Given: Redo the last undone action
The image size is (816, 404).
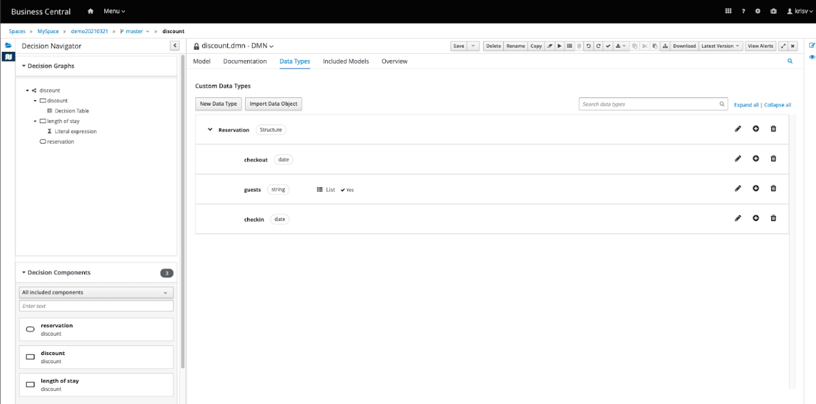Looking at the screenshot, I should (x=598, y=45).
